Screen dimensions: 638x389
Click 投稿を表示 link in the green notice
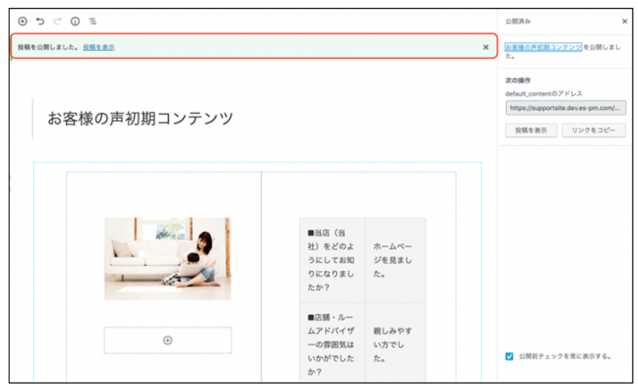99,47
